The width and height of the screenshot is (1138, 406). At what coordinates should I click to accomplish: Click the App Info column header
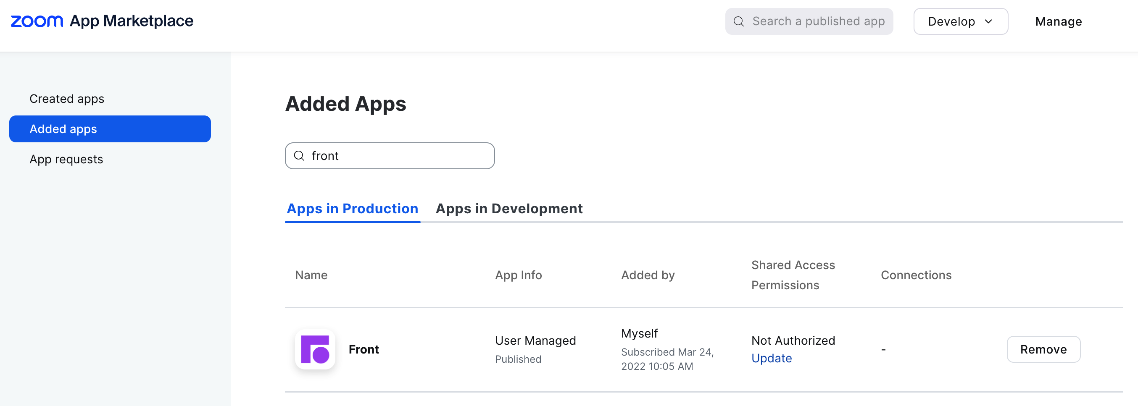(518, 275)
